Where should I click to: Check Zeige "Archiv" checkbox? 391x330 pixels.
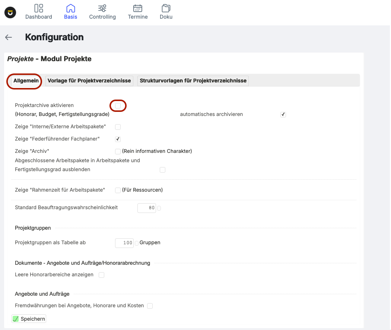click(118, 151)
